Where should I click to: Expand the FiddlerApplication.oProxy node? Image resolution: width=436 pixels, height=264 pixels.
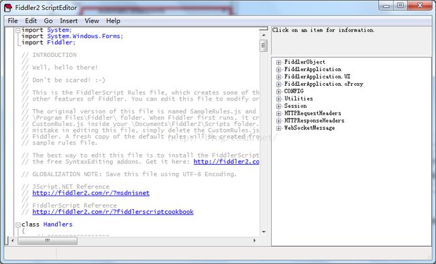point(278,84)
